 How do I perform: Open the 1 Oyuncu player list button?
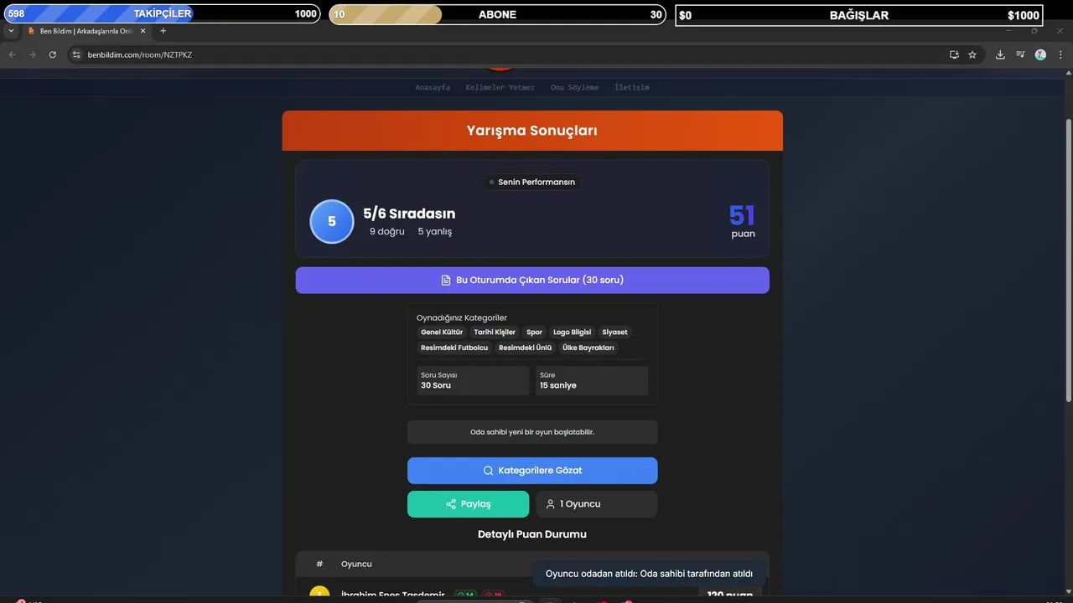[x=597, y=504]
